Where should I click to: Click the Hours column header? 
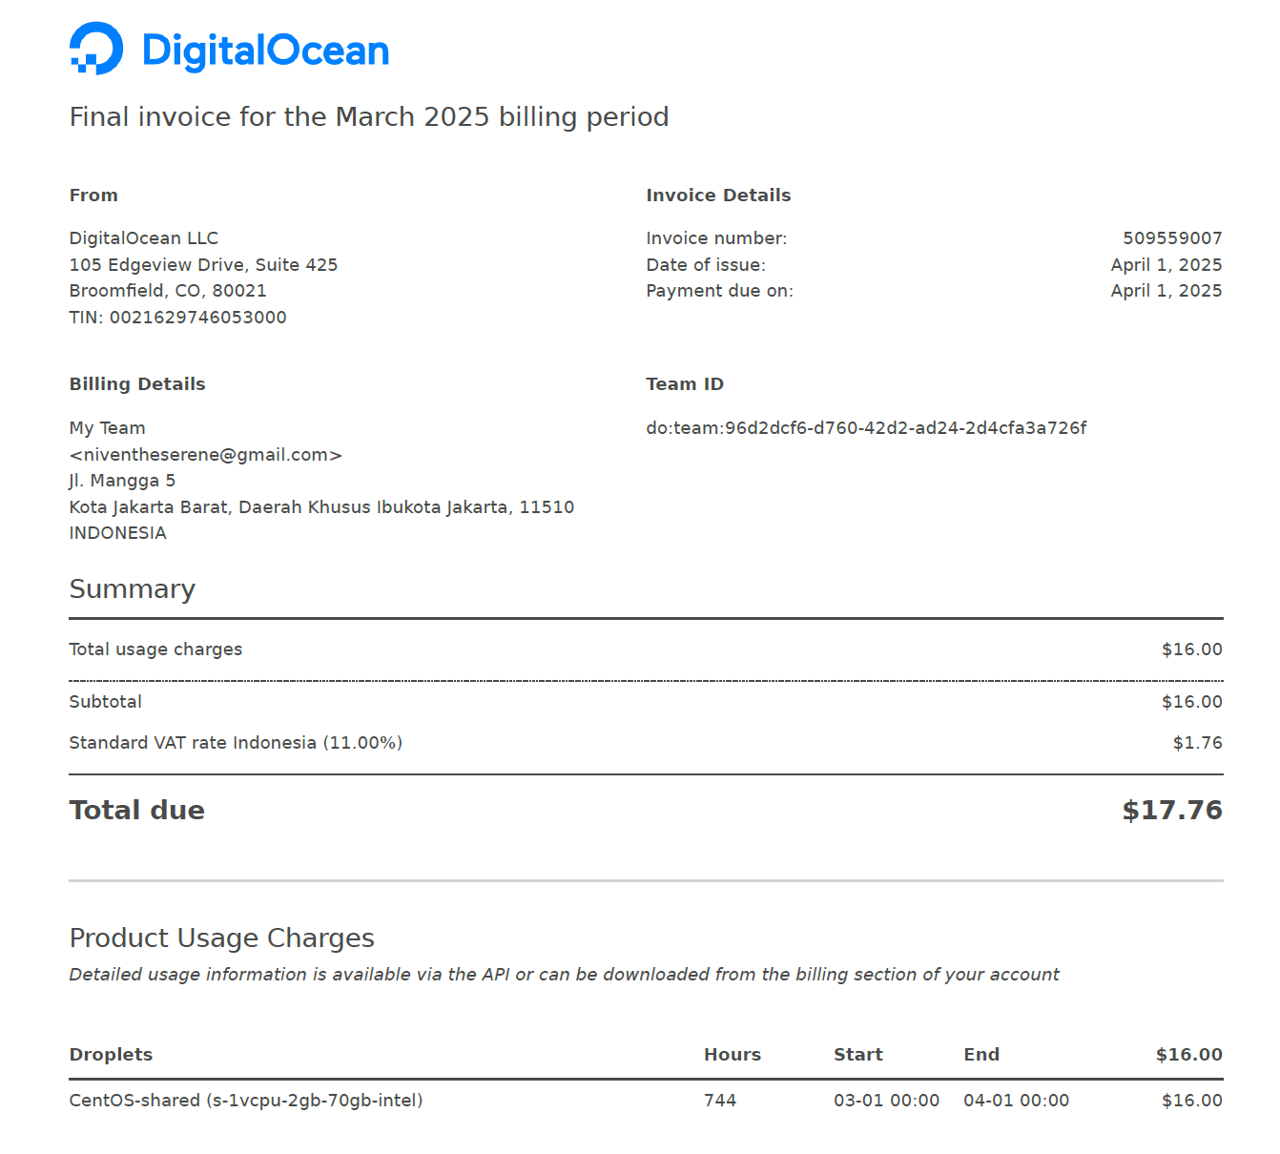pyautogui.click(x=733, y=1055)
